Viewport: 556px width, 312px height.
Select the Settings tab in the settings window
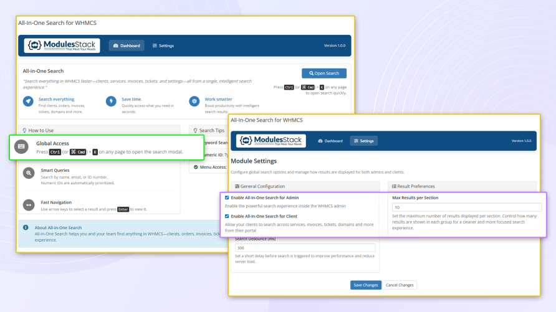pos(364,141)
